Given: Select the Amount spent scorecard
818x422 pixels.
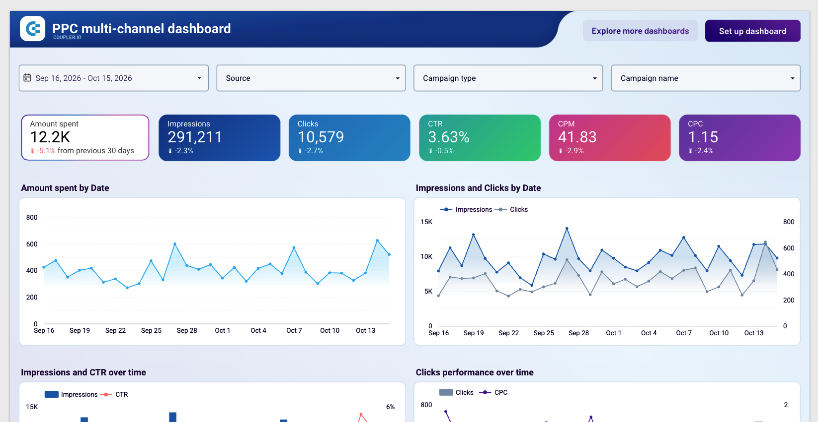Looking at the screenshot, I should [x=85, y=138].
